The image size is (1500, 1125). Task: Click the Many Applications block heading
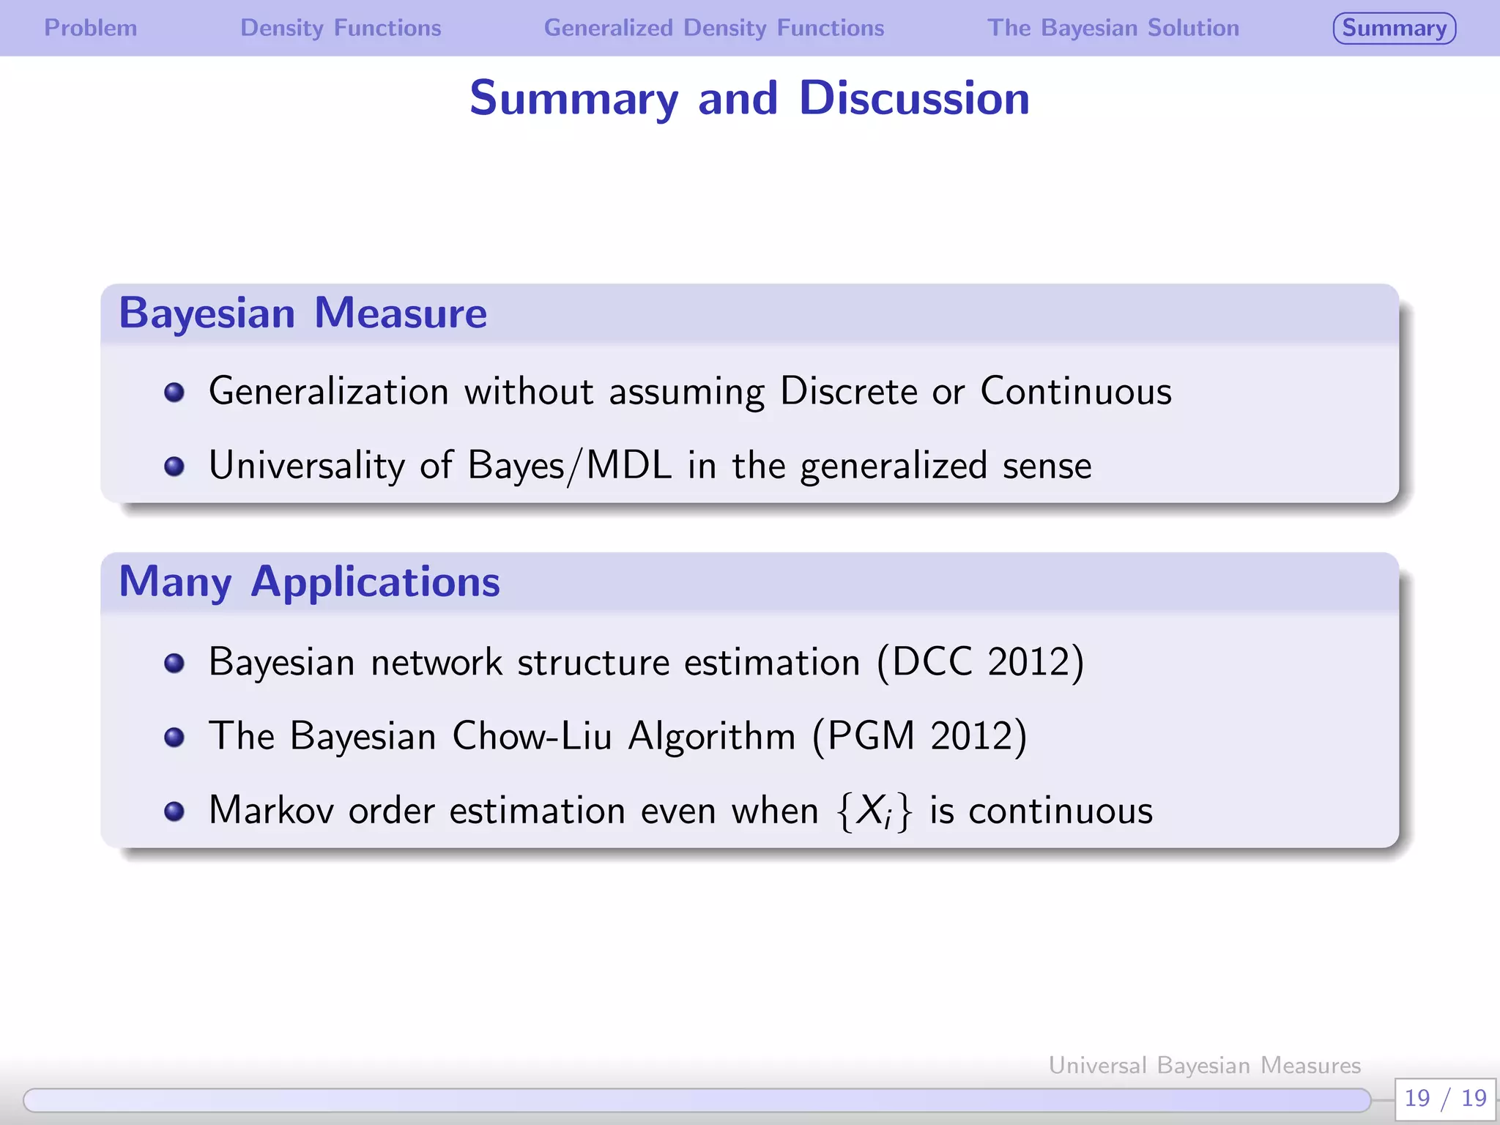309,582
